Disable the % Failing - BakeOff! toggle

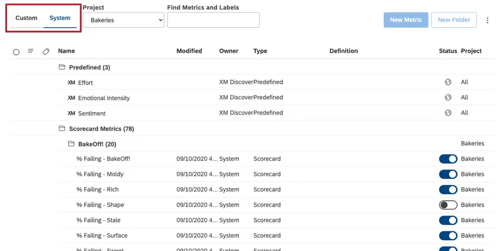click(x=448, y=159)
